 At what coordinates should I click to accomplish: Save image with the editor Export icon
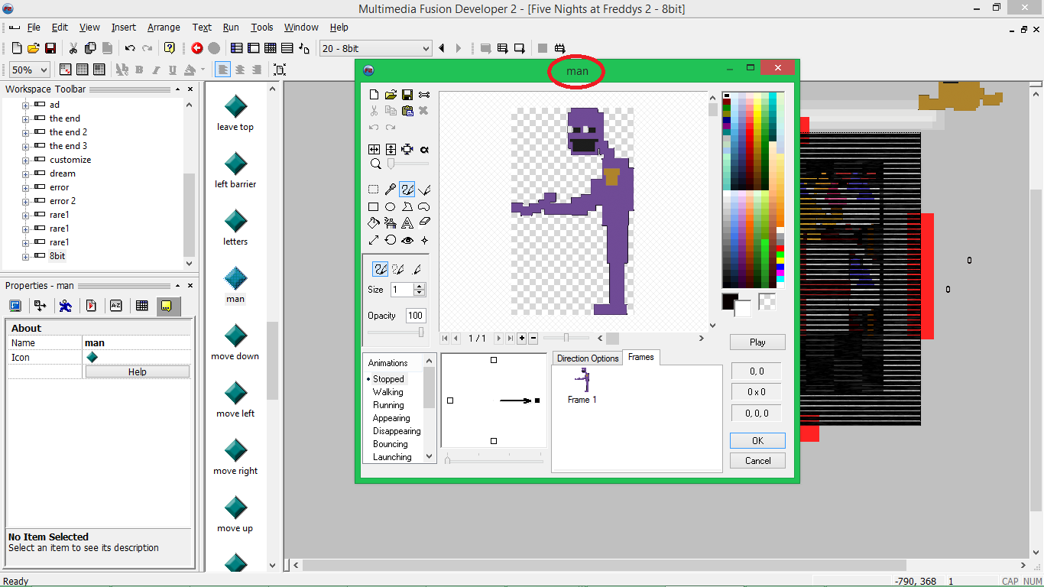407,95
